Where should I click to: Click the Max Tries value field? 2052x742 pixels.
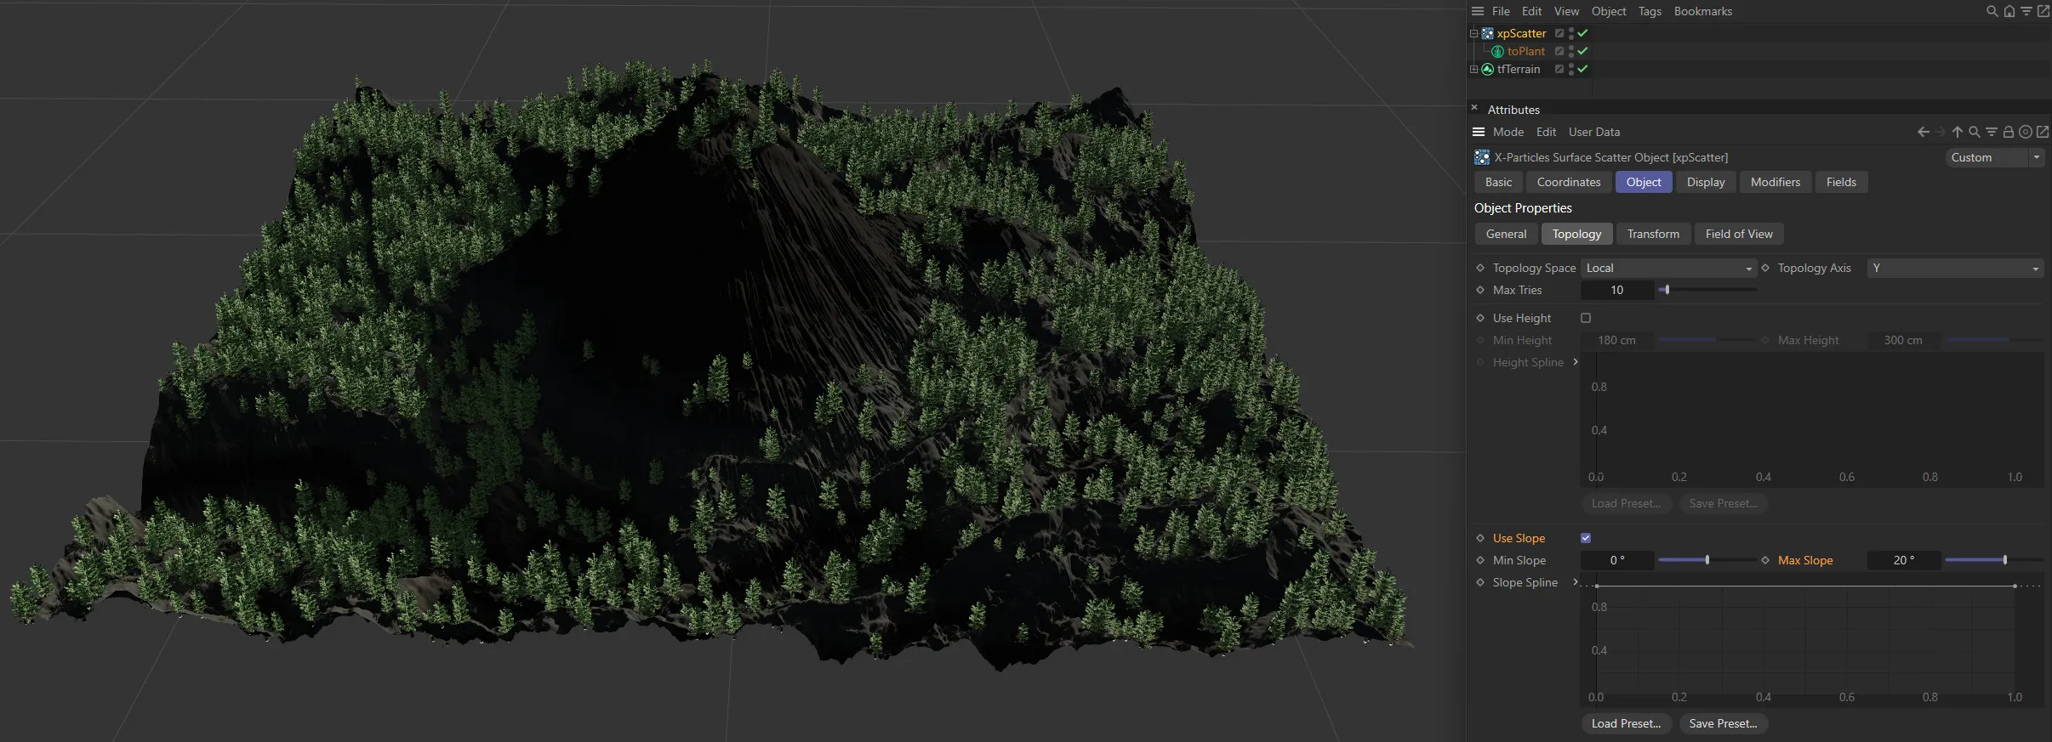point(1616,290)
